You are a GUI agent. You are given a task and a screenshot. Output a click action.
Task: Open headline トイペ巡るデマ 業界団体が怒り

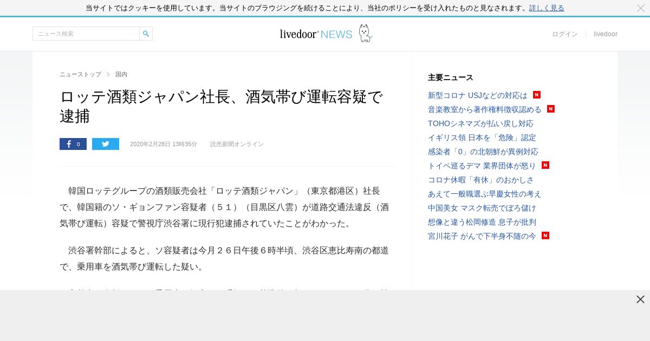[482, 166]
